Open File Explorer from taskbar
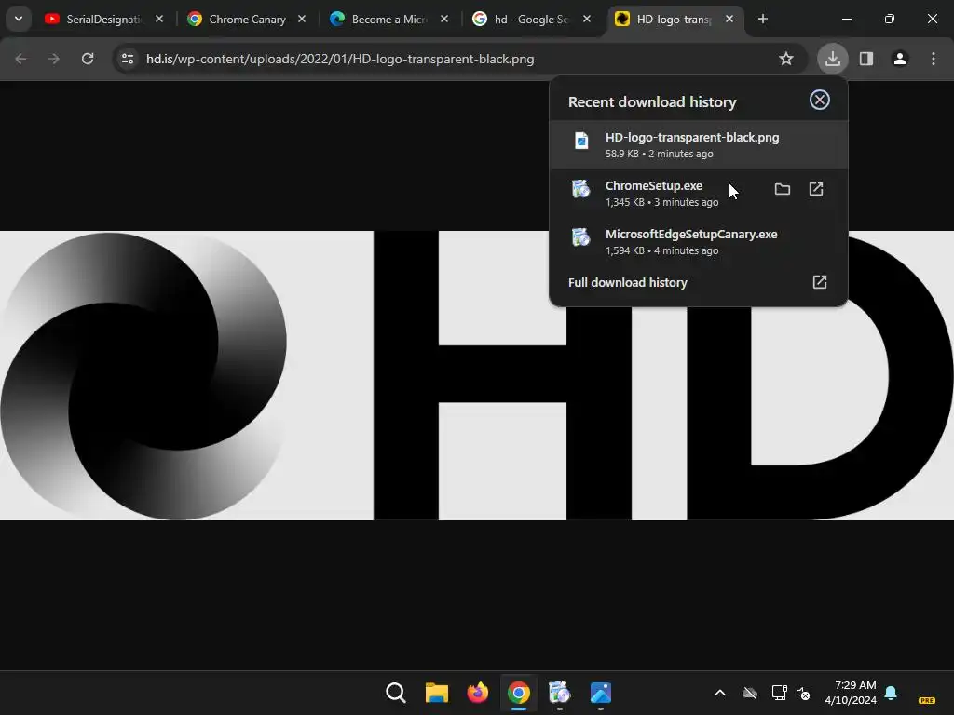954x715 pixels. [x=436, y=693]
